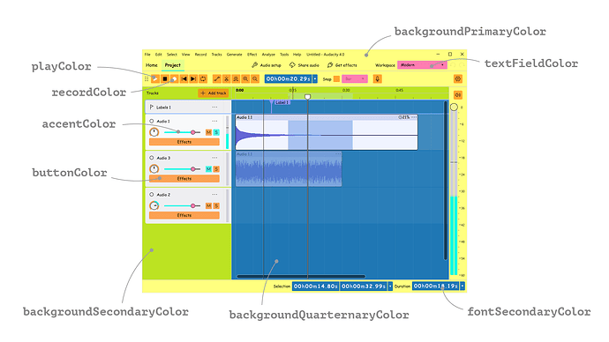Open Audio 3 track three-dot menu
The height and width of the screenshot is (342, 609).
[214, 158]
